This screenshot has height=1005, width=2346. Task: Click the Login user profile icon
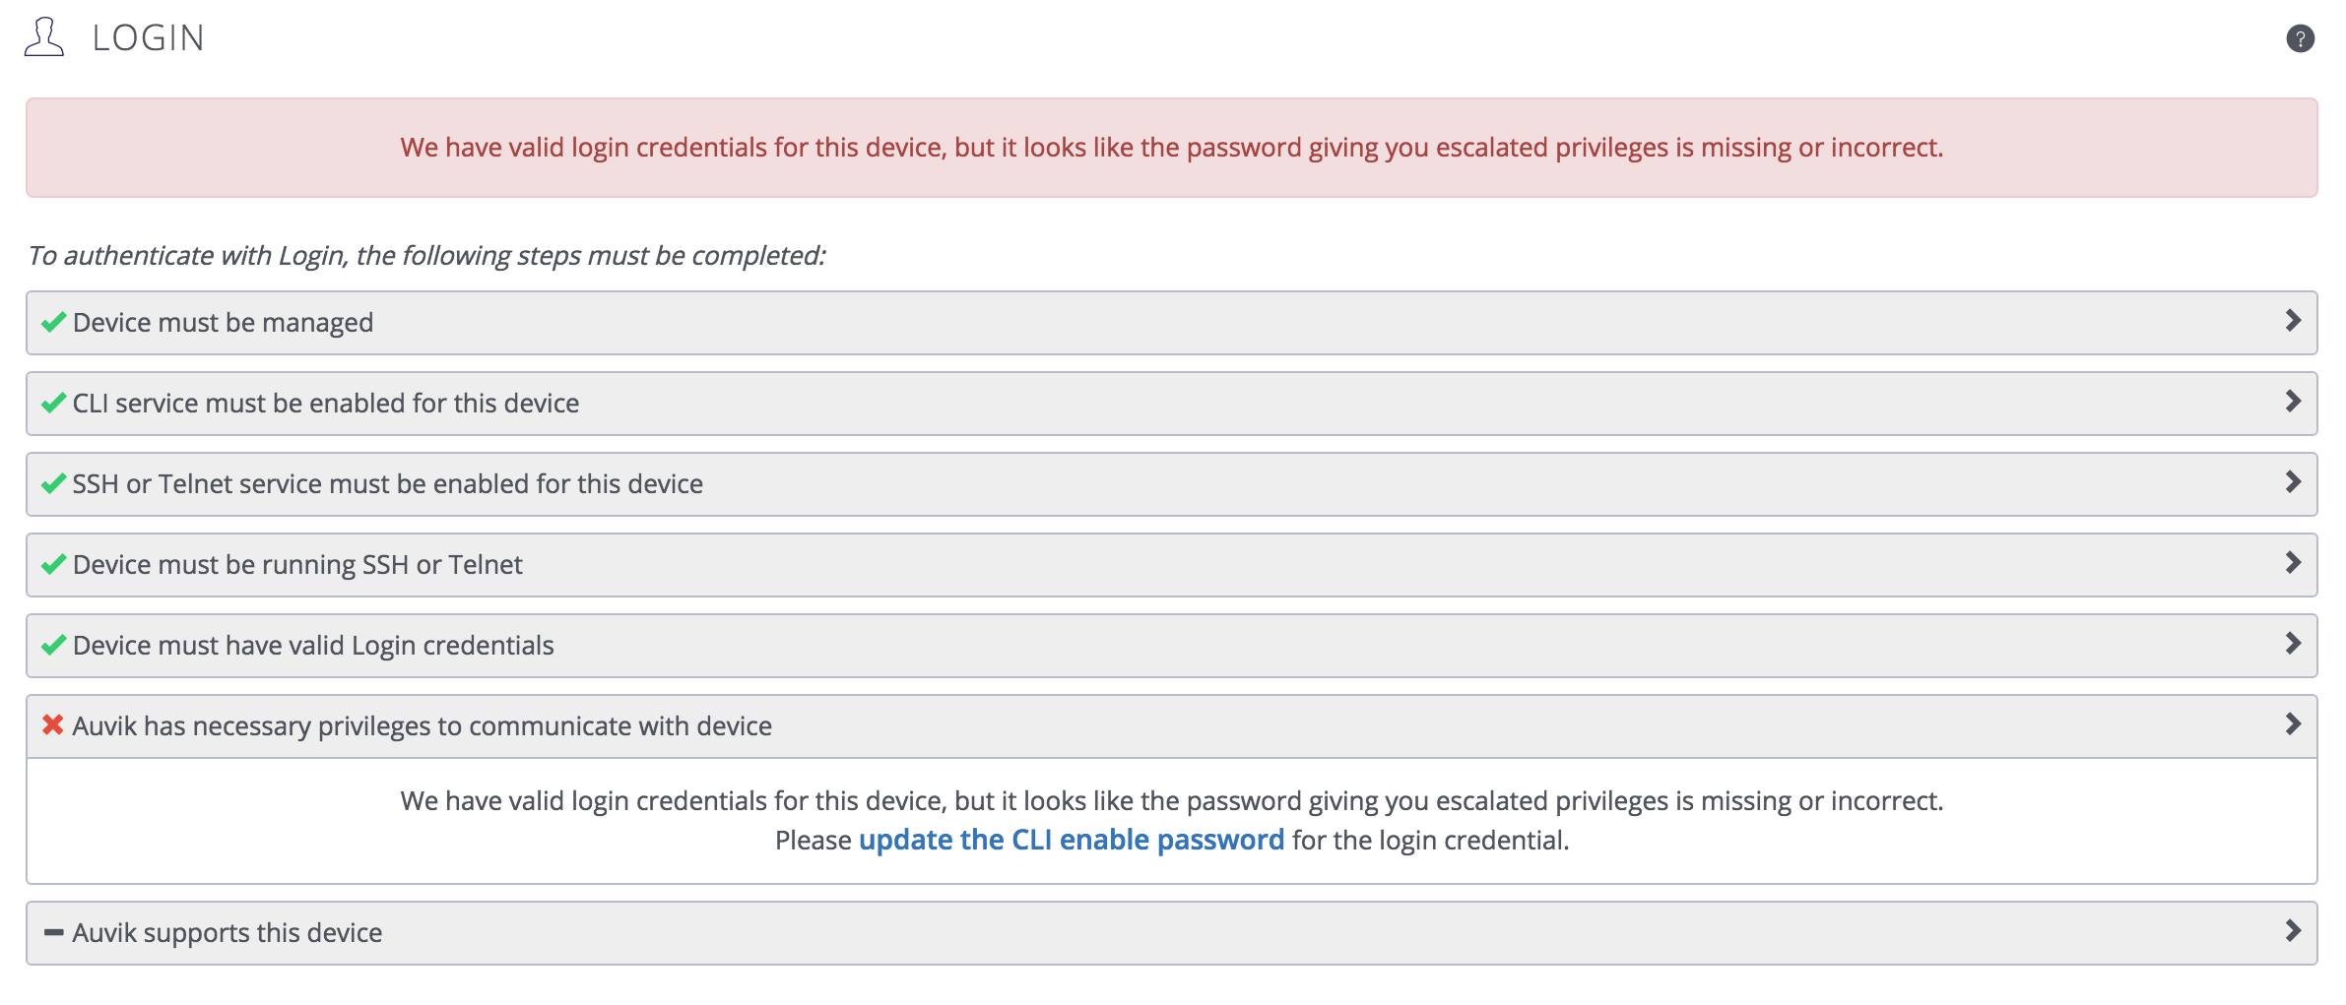pos(44,37)
